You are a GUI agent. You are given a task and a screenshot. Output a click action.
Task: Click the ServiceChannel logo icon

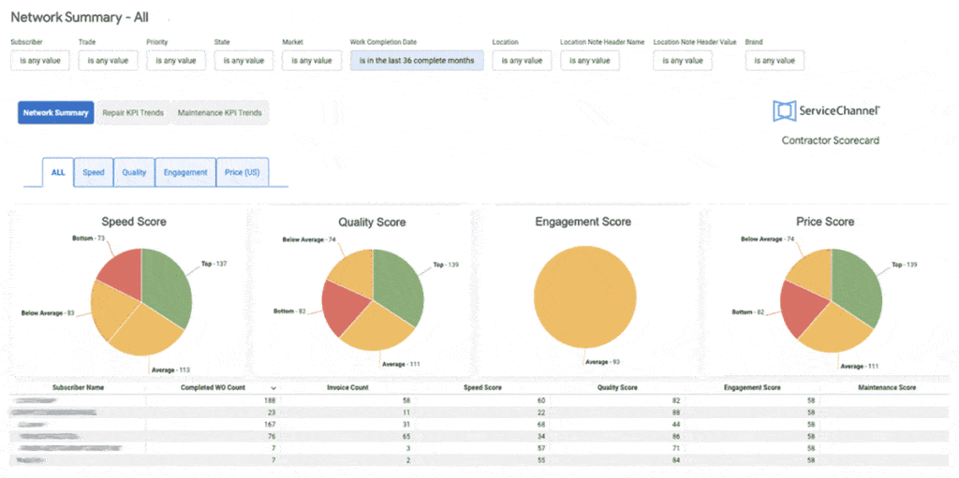coord(783,111)
